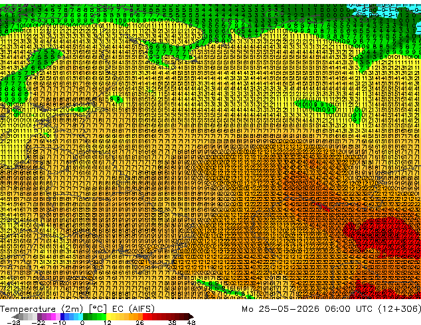The height and width of the screenshot is (325, 421).
Task: Click the EC (AIFS) model label
Action: 133,309
